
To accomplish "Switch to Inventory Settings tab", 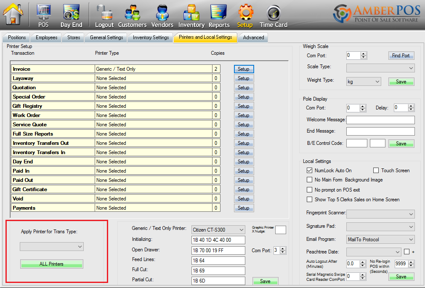I will point(151,37).
